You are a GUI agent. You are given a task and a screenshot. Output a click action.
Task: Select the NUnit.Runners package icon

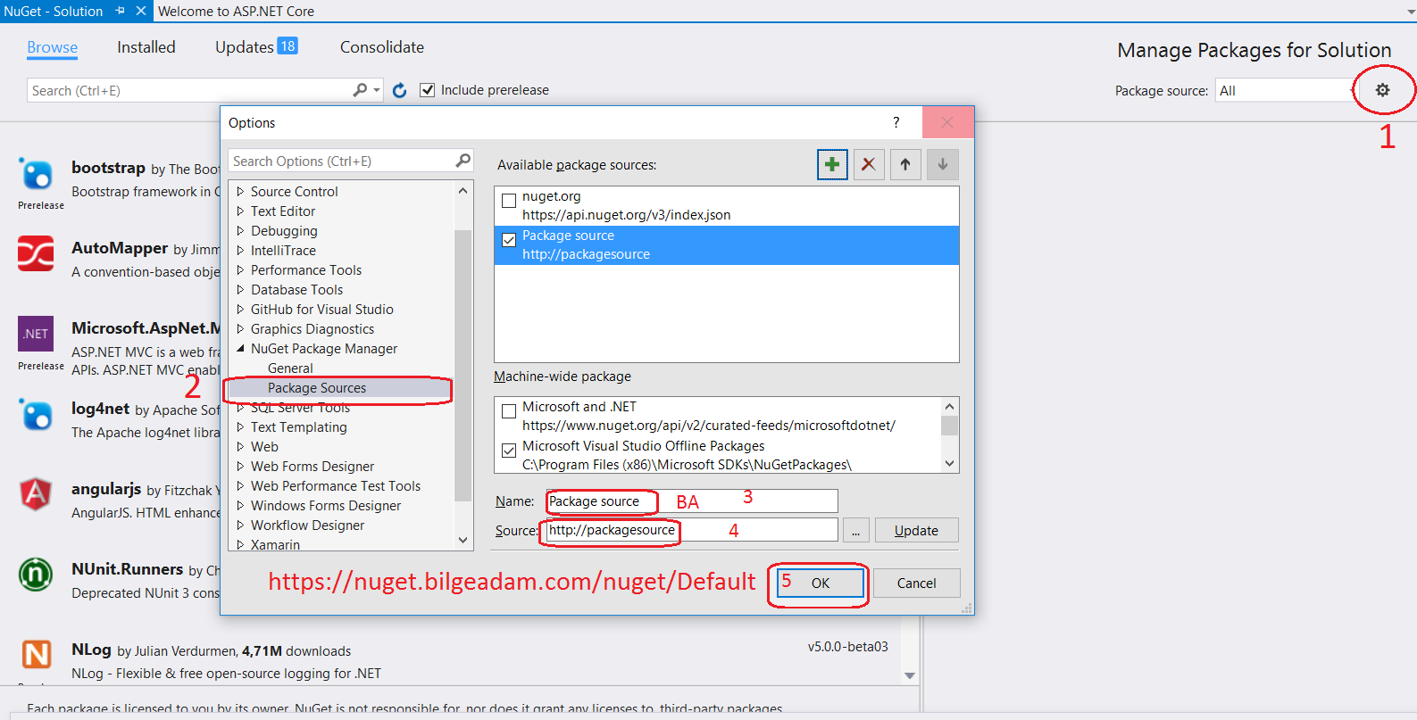point(37,574)
